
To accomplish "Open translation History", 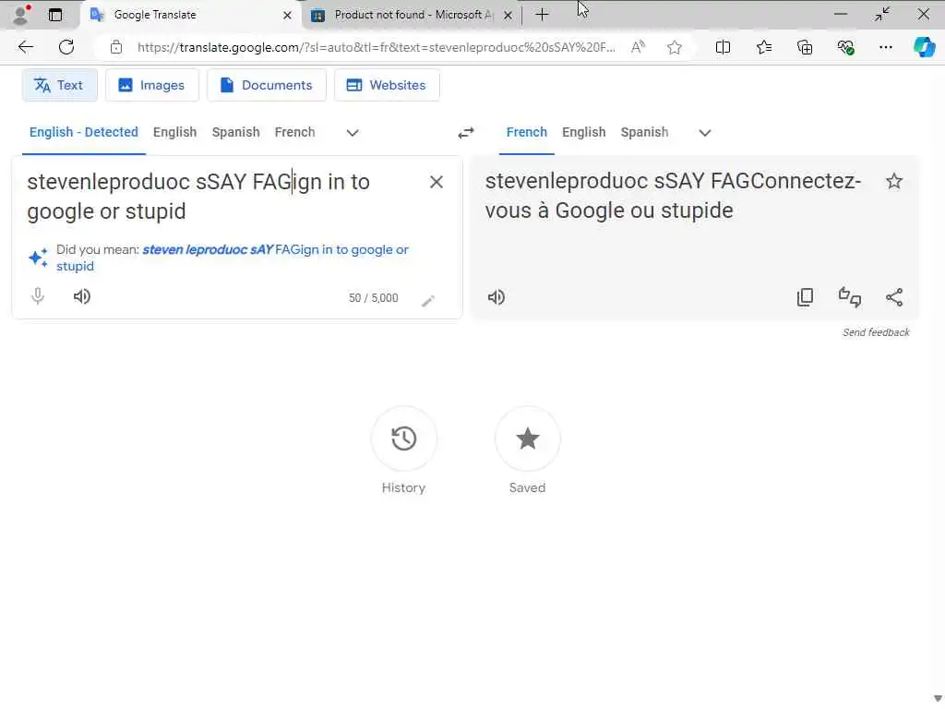I will 404,439.
